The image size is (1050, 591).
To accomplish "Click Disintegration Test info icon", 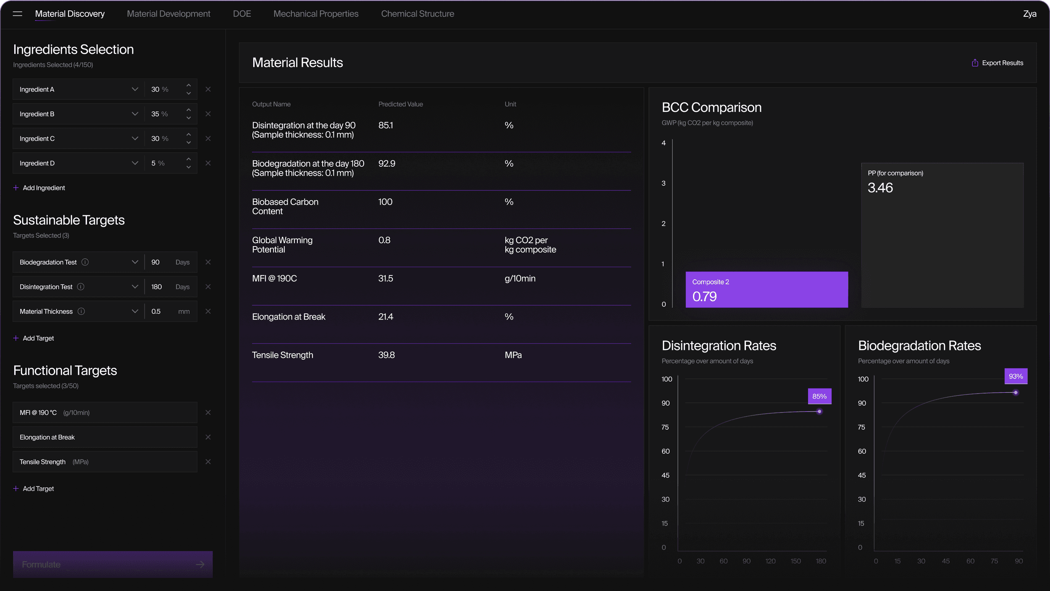I will tap(81, 287).
